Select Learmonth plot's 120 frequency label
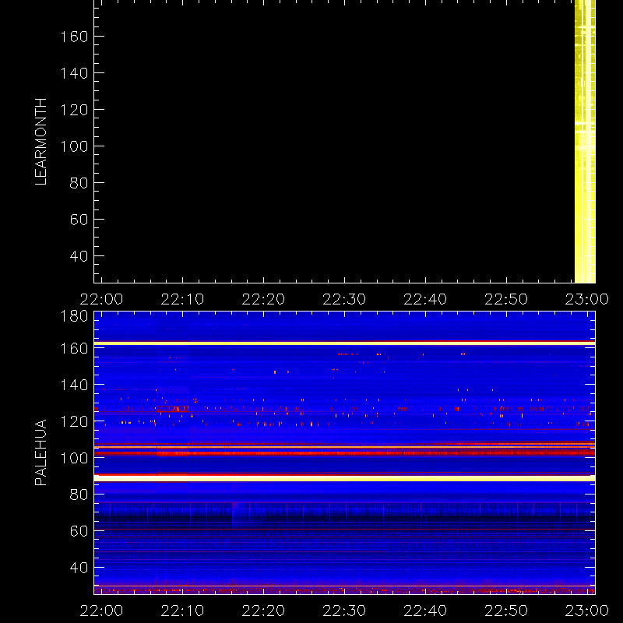 [x=74, y=110]
